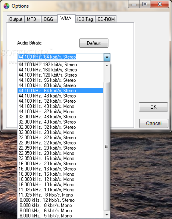This screenshot has height=219, width=172.
Task: Go to the ID3 Tag tab
Action: coord(85,19)
